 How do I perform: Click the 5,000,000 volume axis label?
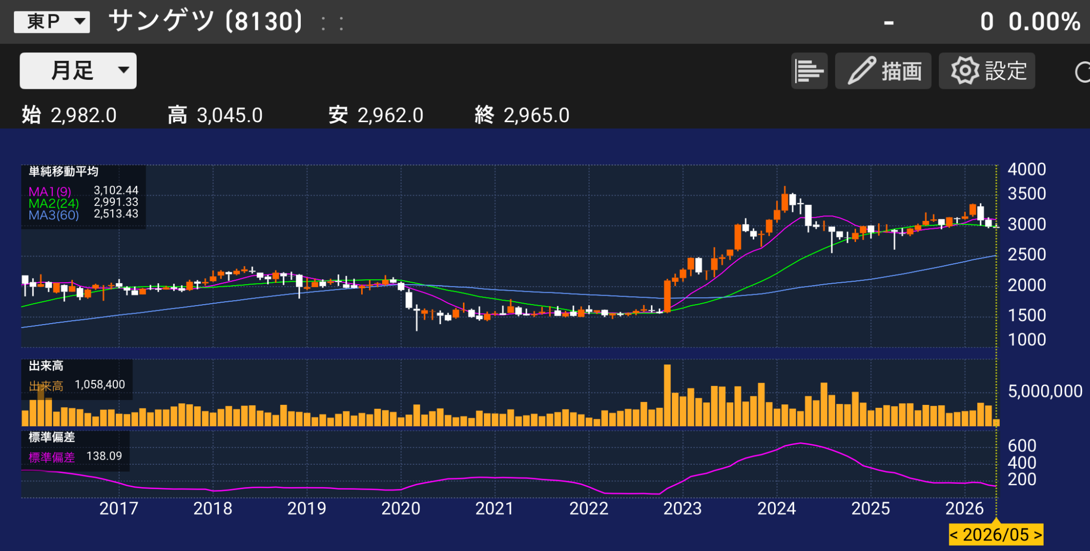1045,391
